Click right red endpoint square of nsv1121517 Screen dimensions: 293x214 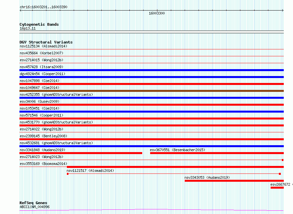click(280, 174)
